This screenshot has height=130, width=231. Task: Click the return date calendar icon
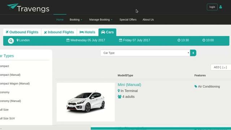click(x=121, y=40)
